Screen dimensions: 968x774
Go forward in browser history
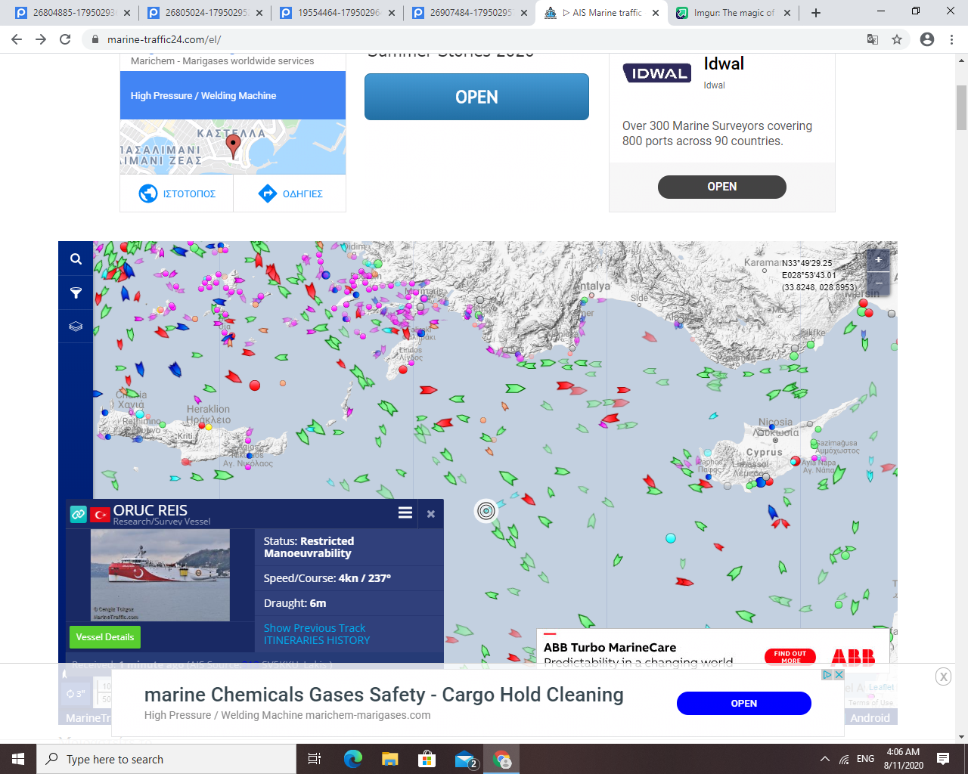pos(41,39)
